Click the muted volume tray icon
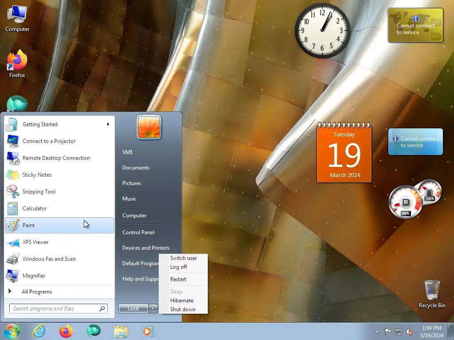Image resolution: width=454 pixels, height=340 pixels. tap(409, 332)
